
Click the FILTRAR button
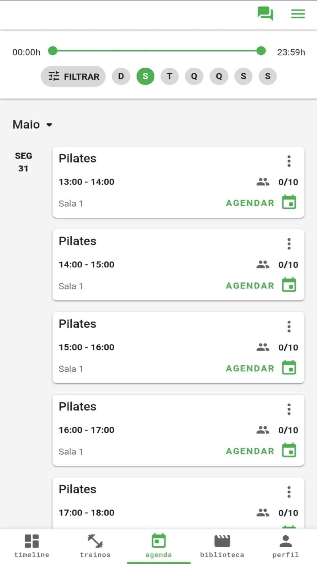pyautogui.click(x=73, y=76)
